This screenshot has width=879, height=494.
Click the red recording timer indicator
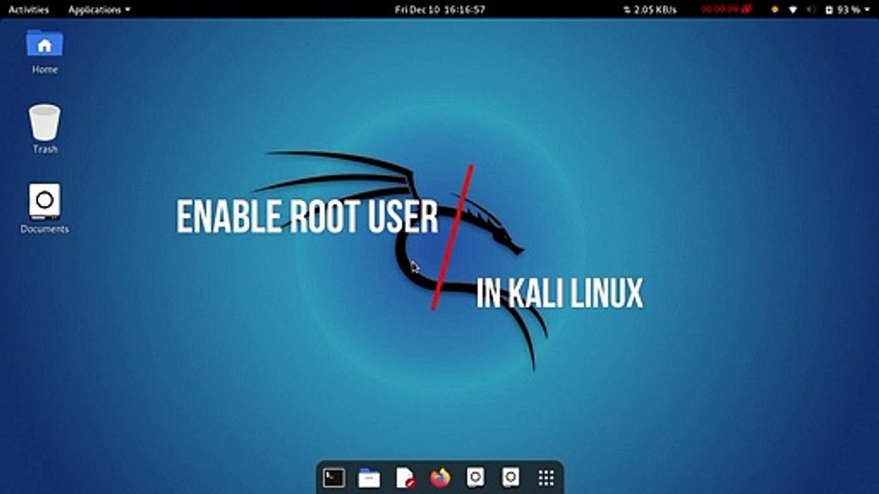click(727, 10)
